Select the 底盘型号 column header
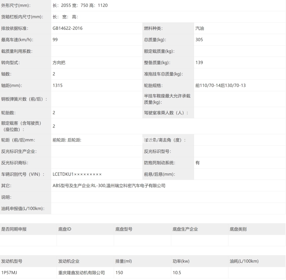 (124, 229)
